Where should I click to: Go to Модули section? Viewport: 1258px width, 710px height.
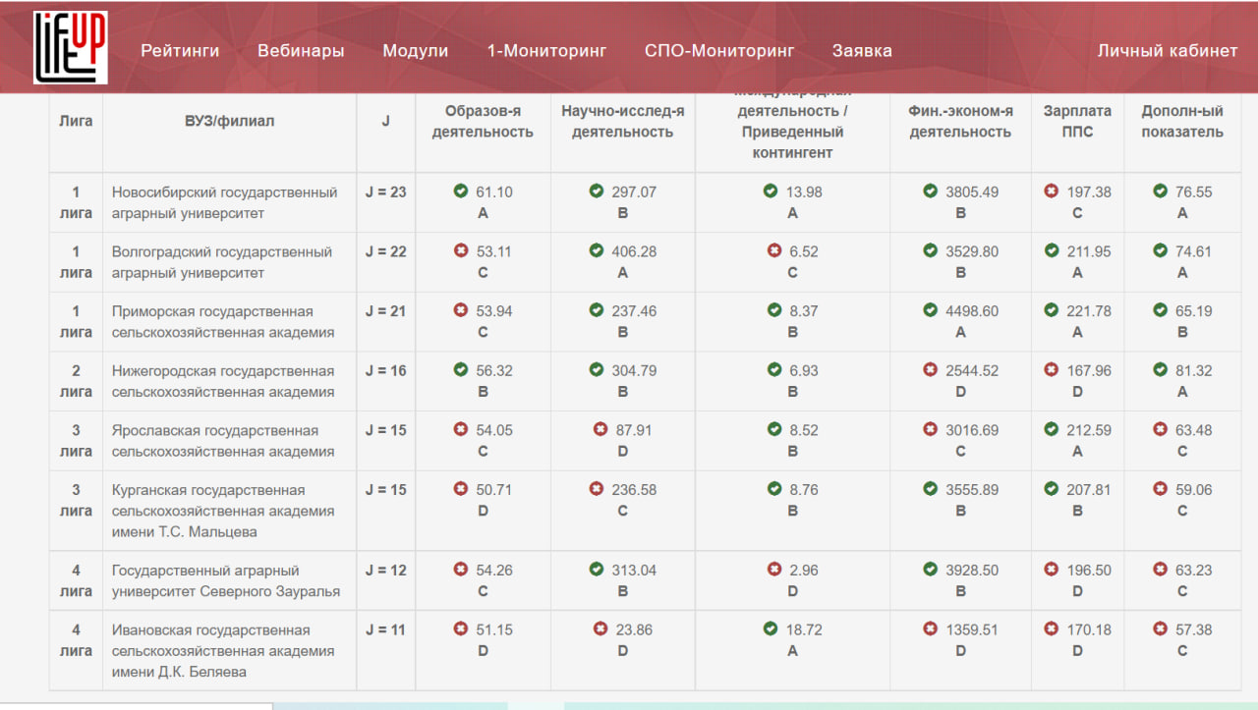tap(415, 51)
